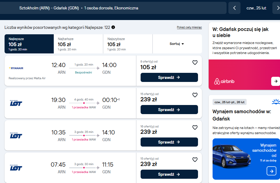Viewport: 280px width, 183px height.
Task: Go to previous day using left chevron
Action: point(234,8)
